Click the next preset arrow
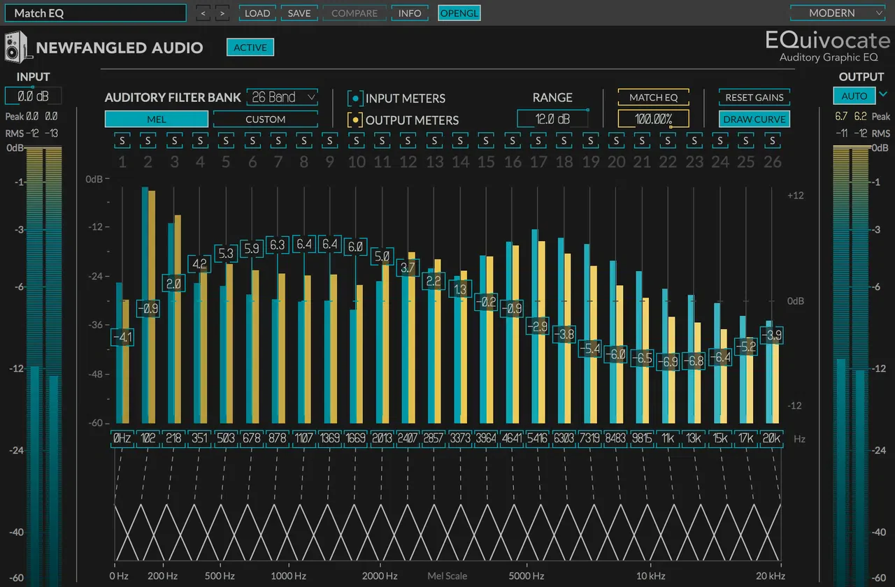 (222, 13)
